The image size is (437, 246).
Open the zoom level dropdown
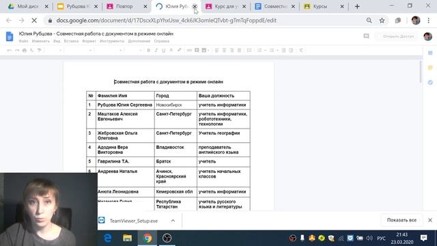[x=54, y=51]
